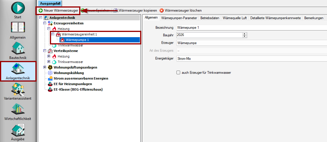The height and width of the screenshot is (142, 327).
Task: Switch to the Betriebsdaten tab
Action: [210, 18]
